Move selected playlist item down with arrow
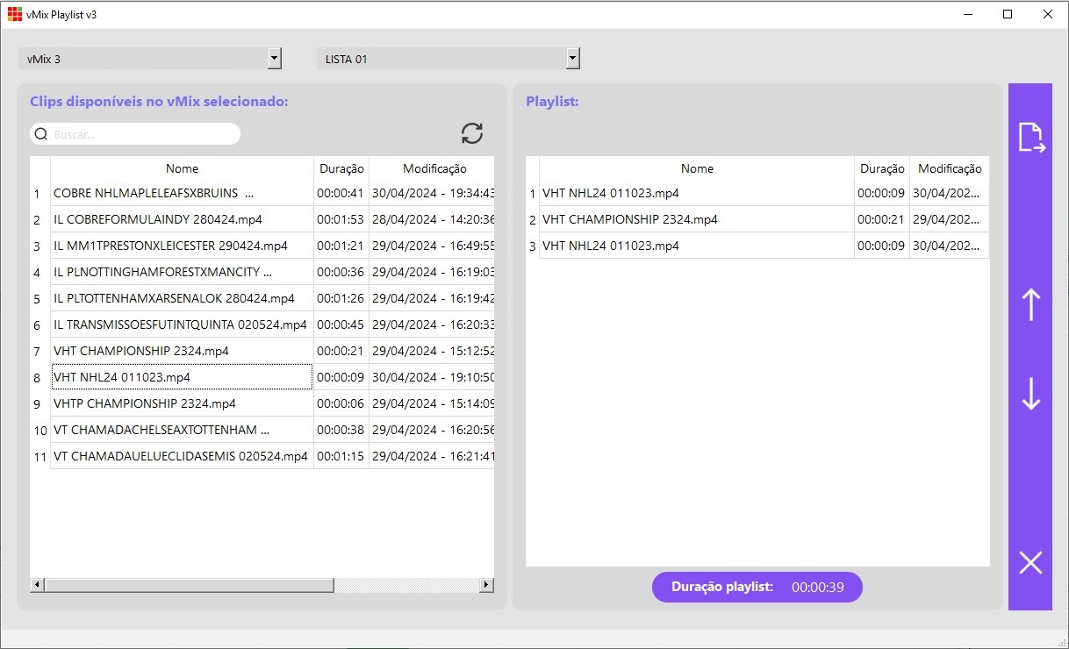Screen dimensions: 1069x649 pyautogui.click(x=1030, y=394)
